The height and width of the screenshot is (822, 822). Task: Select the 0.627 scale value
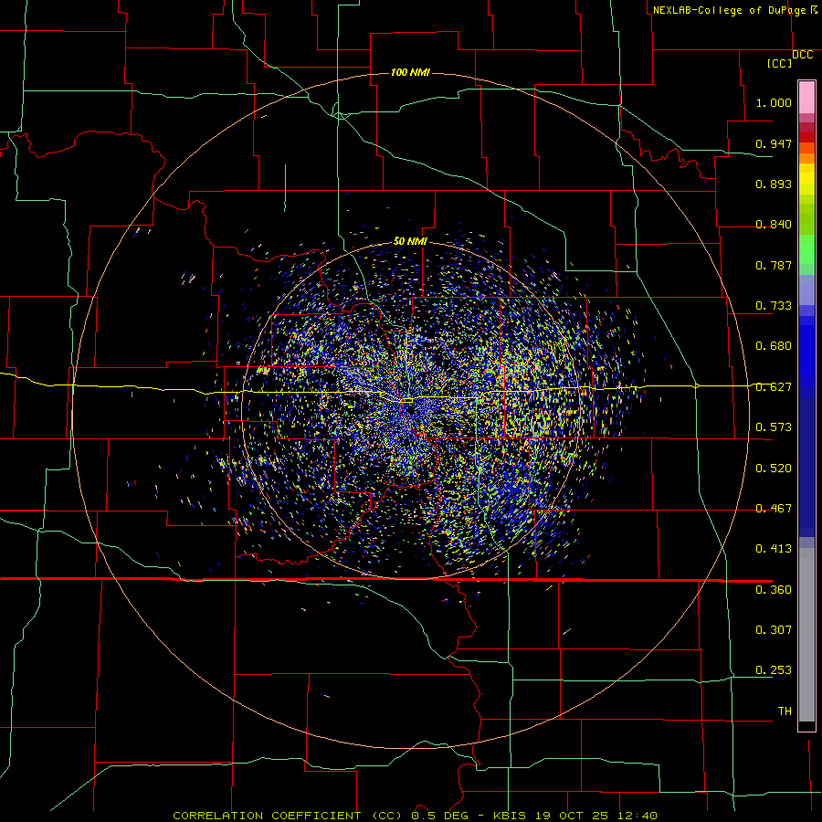pos(774,387)
